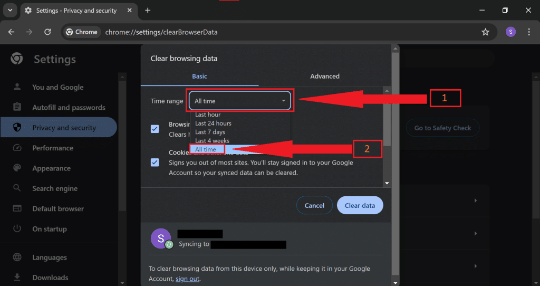Bookmark this page with the star icon
This screenshot has height=286, width=540.
tap(485, 32)
